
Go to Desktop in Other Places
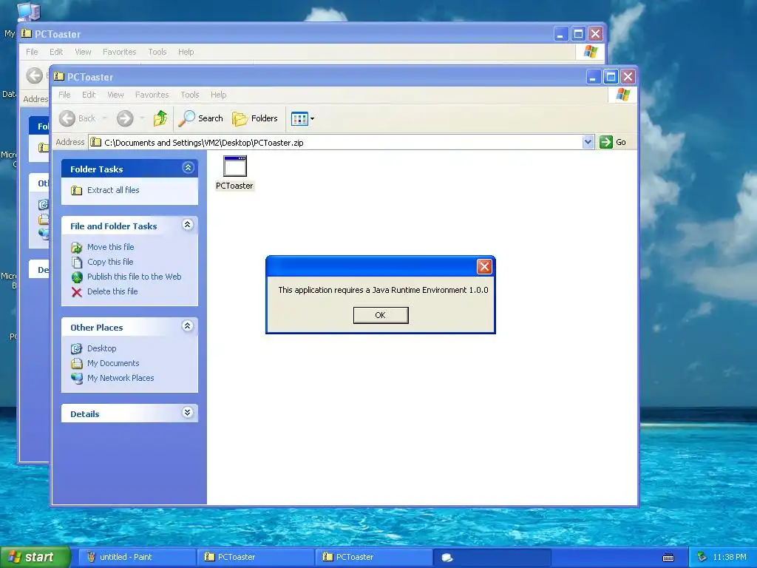[x=101, y=349]
